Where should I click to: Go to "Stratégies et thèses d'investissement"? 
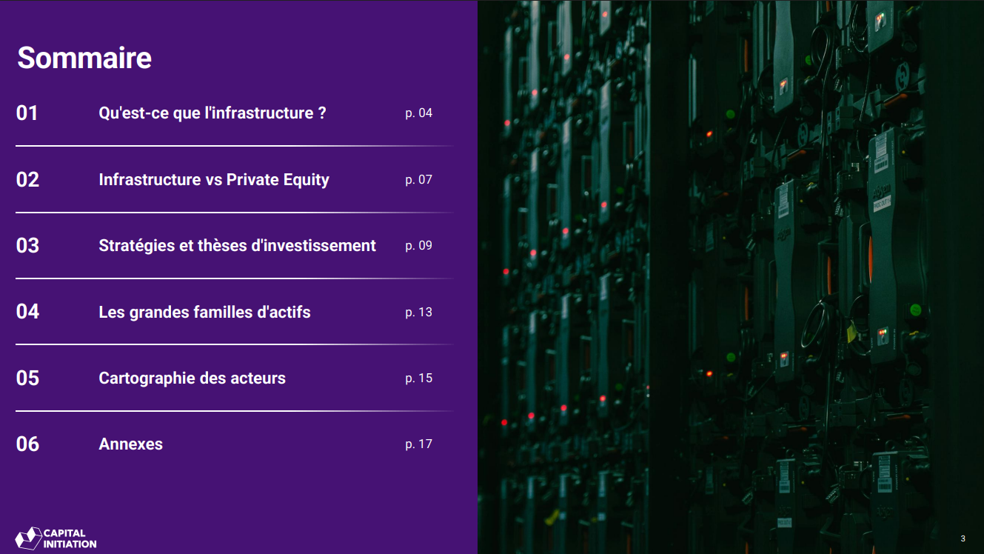click(x=237, y=246)
